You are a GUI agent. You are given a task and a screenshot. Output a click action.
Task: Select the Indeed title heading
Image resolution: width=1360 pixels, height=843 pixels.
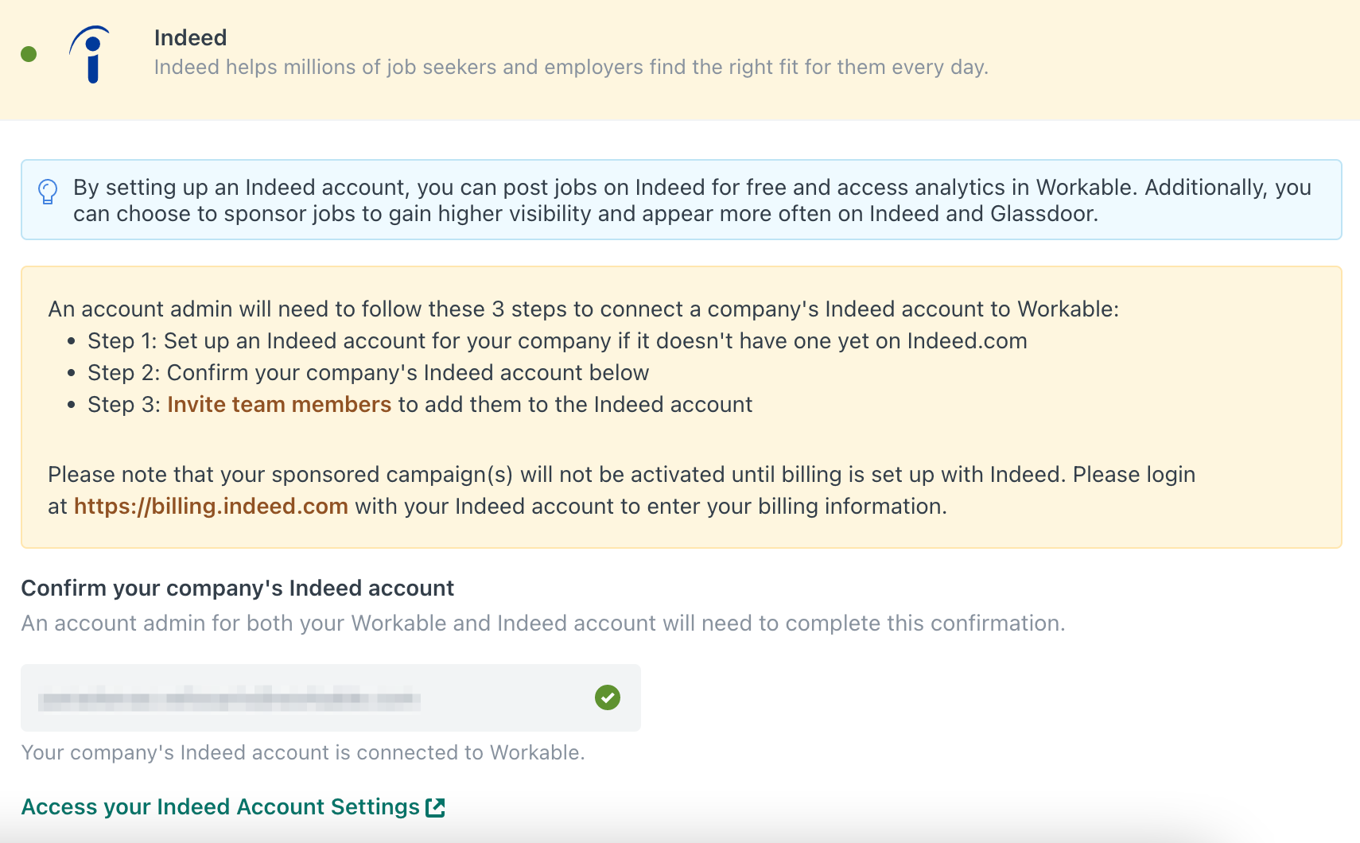190,37
